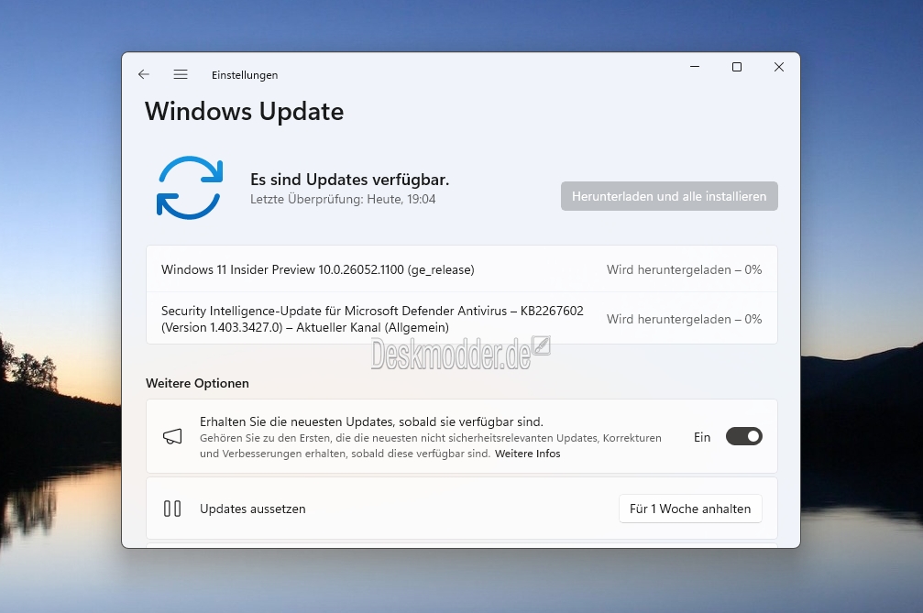Open the hamburger navigation menu
923x613 pixels.
pyautogui.click(x=181, y=74)
